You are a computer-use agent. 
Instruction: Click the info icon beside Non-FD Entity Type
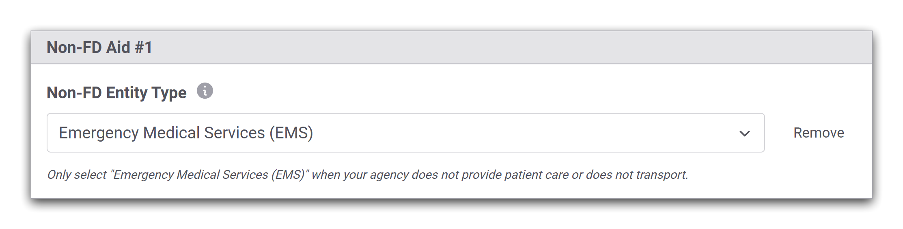(205, 91)
